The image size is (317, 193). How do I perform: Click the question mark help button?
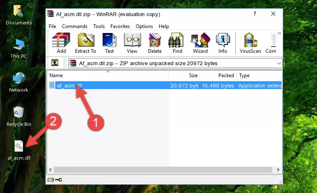[x=255, y=14]
